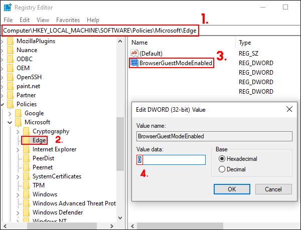Select the REG_SZ type cell
The width and height of the screenshot is (301, 230).
[248, 53]
